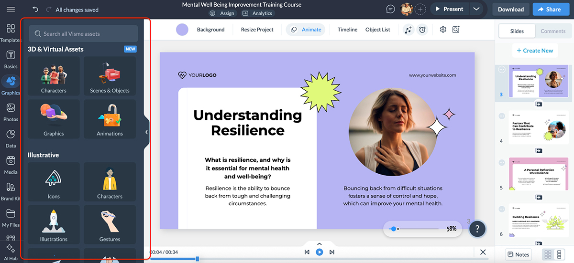Open the comments speech bubble icon
The image size is (574, 263).
pyautogui.click(x=390, y=9)
